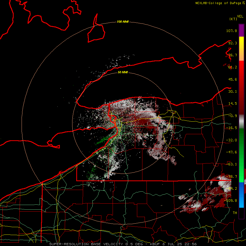
Task: Click the purple segment of the velocity color bar
Action: point(241,30)
